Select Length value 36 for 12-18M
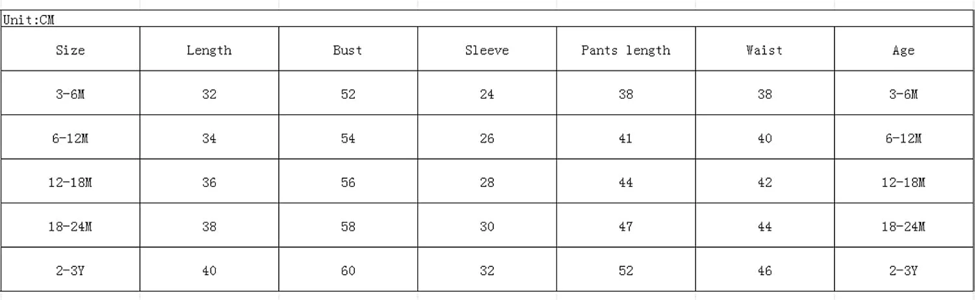The height and width of the screenshot is (300, 975). pos(209,182)
